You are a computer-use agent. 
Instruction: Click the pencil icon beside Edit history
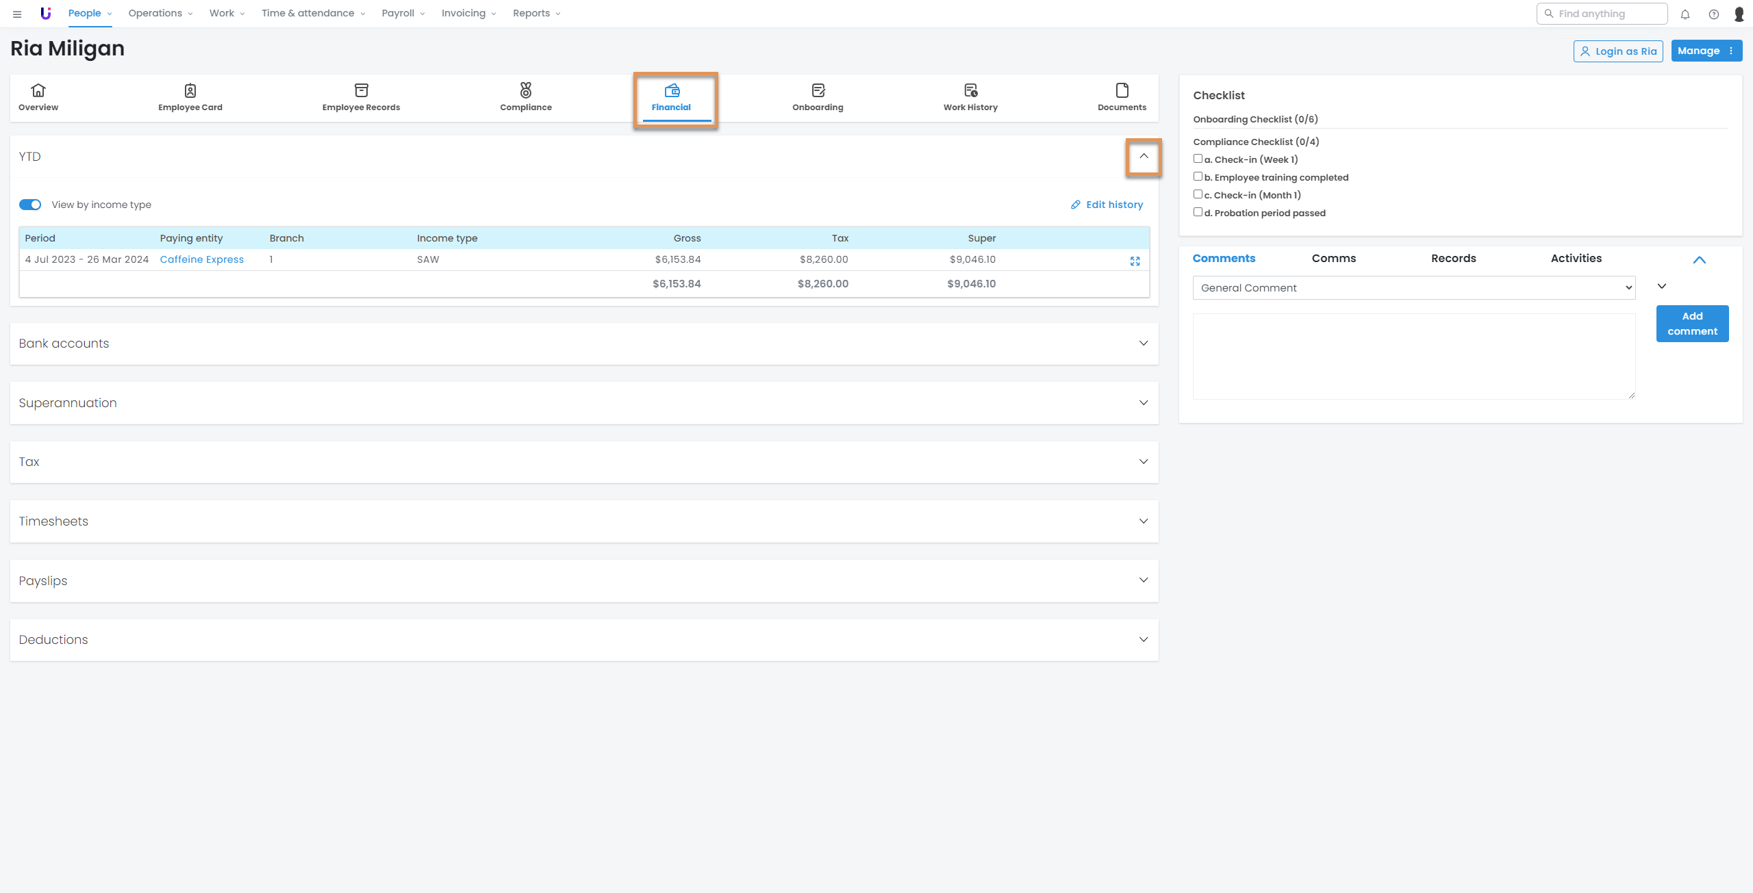click(1076, 205)
